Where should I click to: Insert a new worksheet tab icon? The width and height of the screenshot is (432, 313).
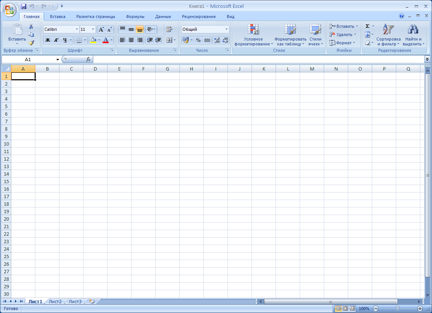(x=92, y=301)
